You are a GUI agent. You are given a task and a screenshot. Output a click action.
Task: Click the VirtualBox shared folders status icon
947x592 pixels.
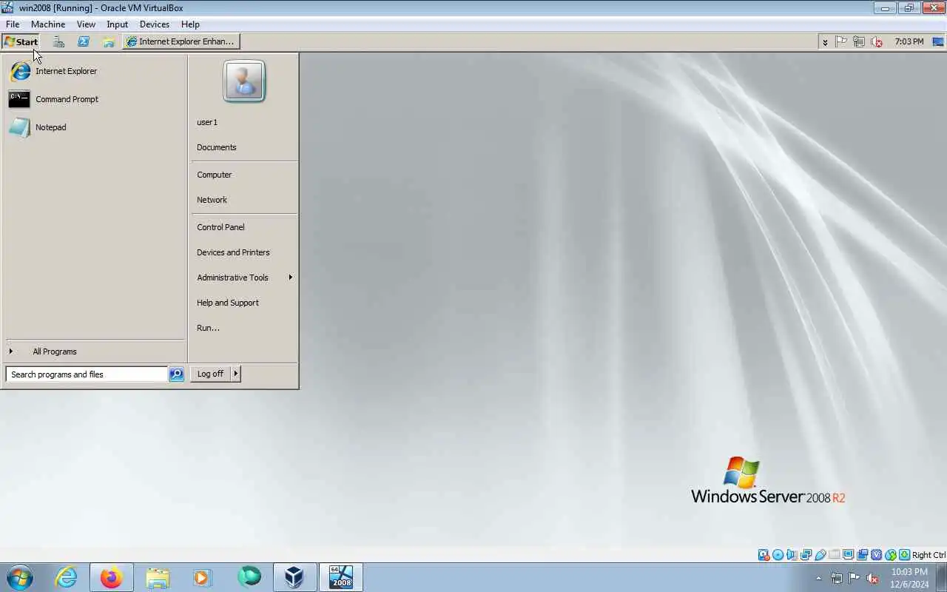coord(834,555)
